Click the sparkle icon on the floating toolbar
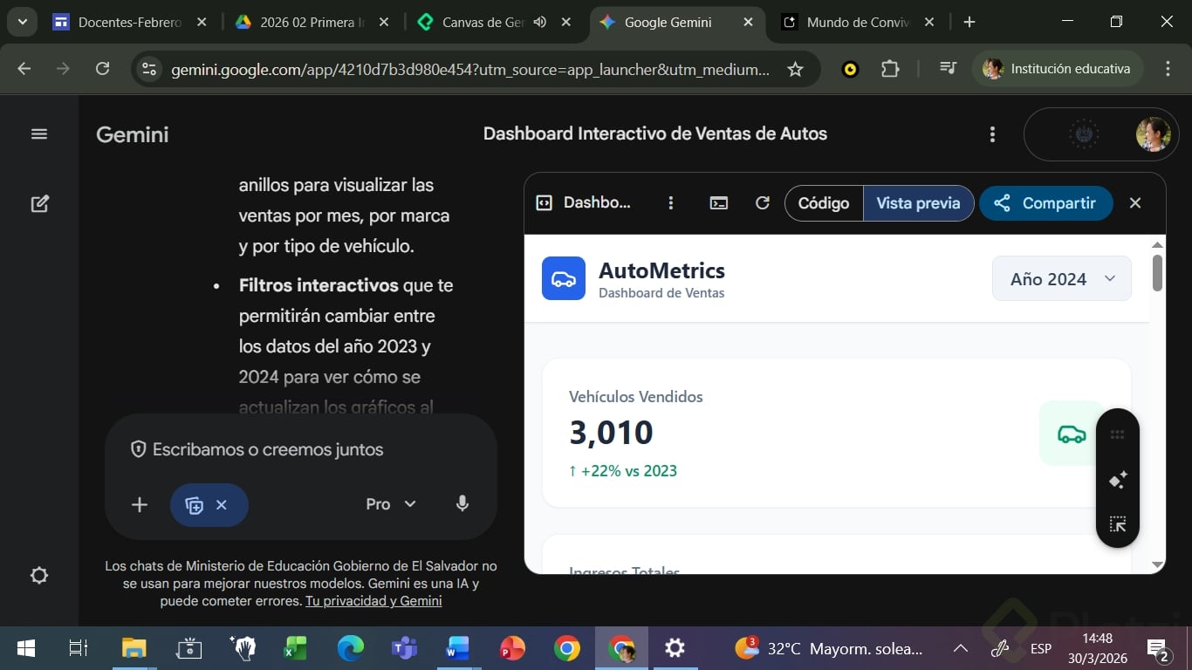 click(1118, 480)
